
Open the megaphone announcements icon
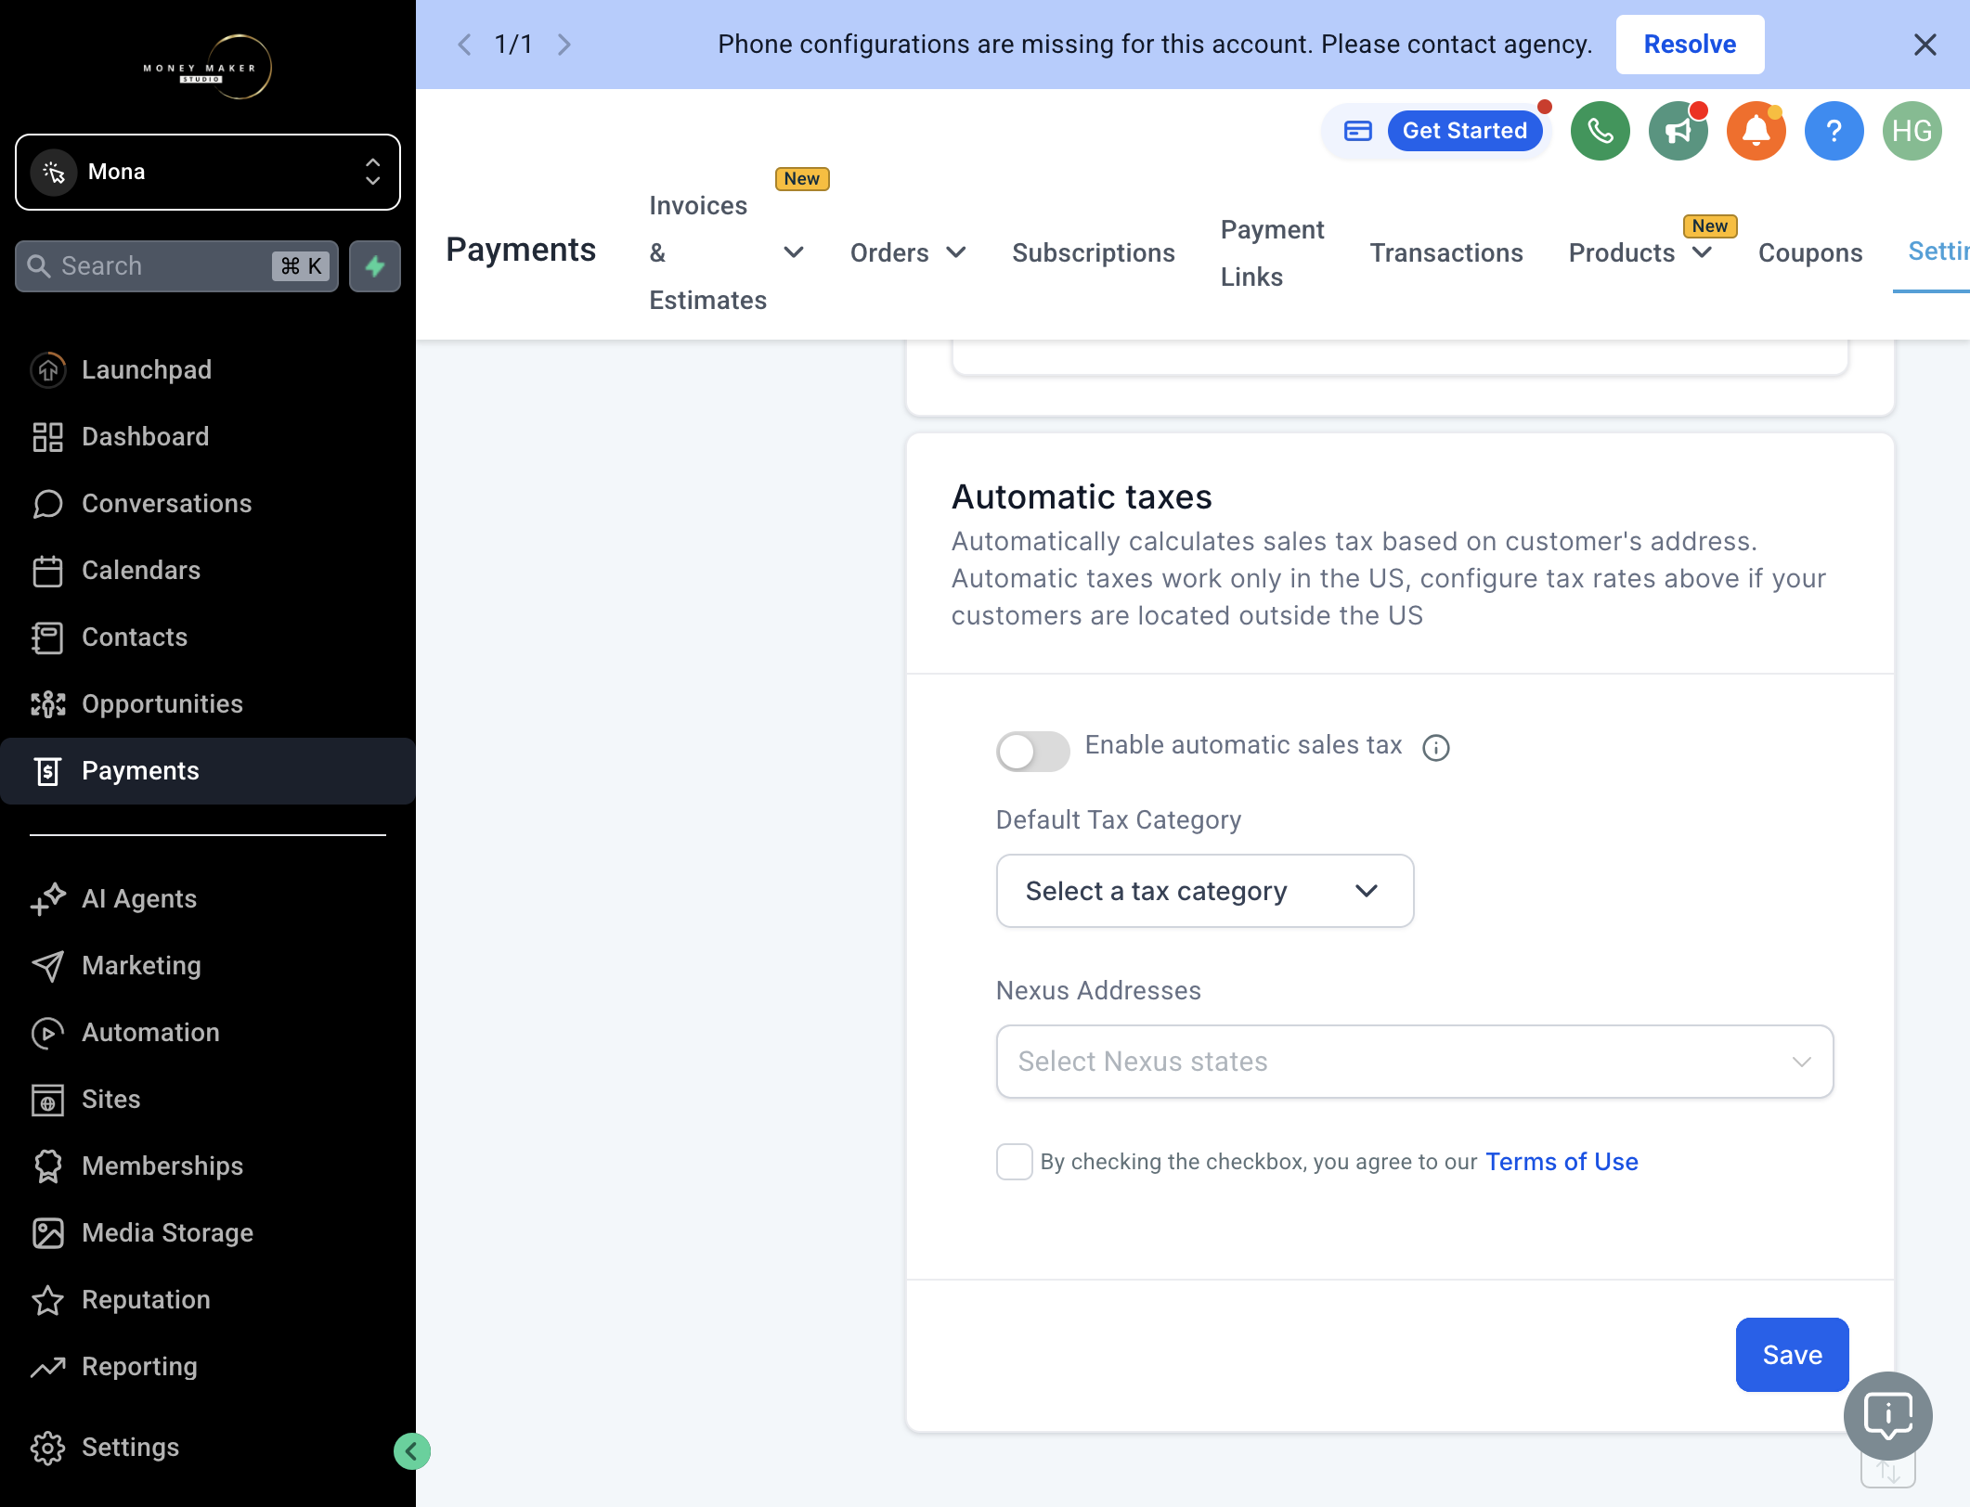pyautogui.click(x=1678, y=131)
